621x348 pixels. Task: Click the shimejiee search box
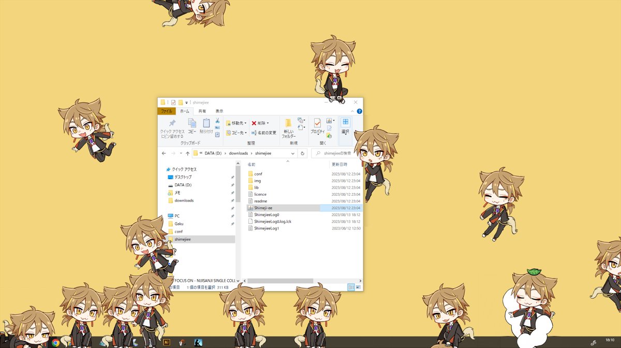pyautogui.click(x=335, y=153)
